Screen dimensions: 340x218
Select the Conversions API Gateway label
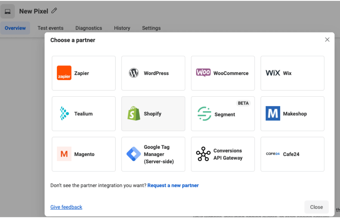point(228,154)
